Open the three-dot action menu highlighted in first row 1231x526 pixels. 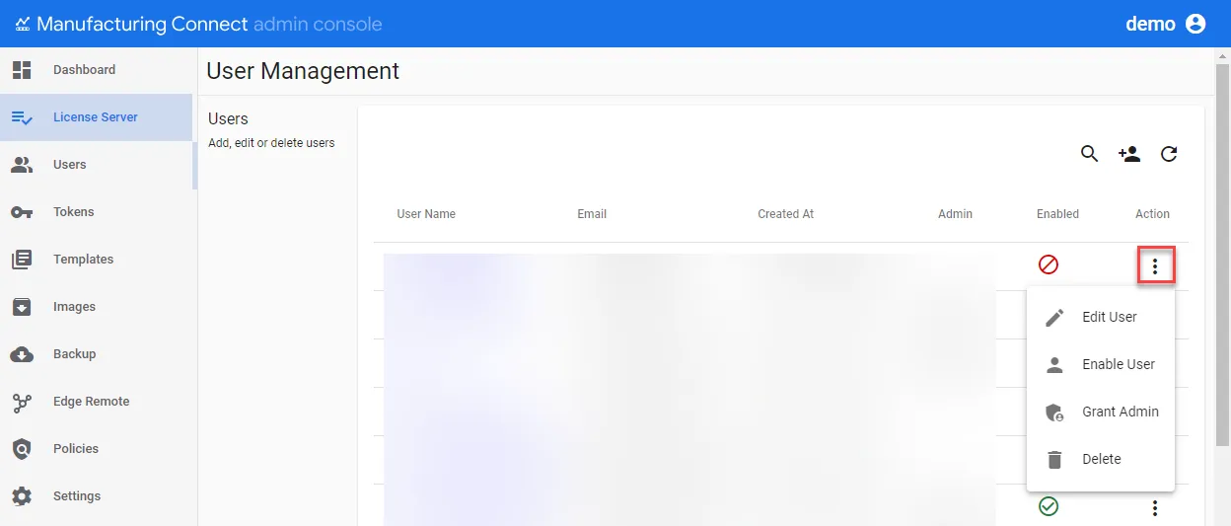point(1155,265)
